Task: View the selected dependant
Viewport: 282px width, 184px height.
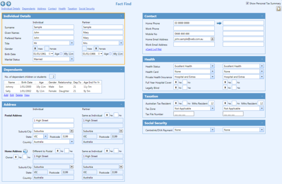Action: click(x=27, y=95)
